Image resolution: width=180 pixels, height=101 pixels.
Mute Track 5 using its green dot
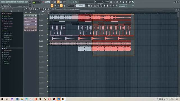coord(48,40)
